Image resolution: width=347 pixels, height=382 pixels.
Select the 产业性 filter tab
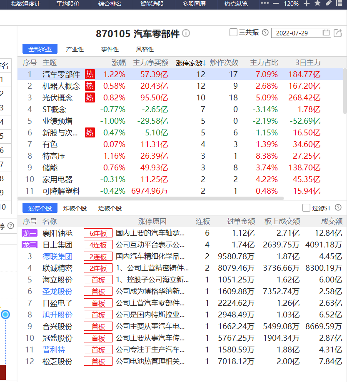tap(75, 49)
